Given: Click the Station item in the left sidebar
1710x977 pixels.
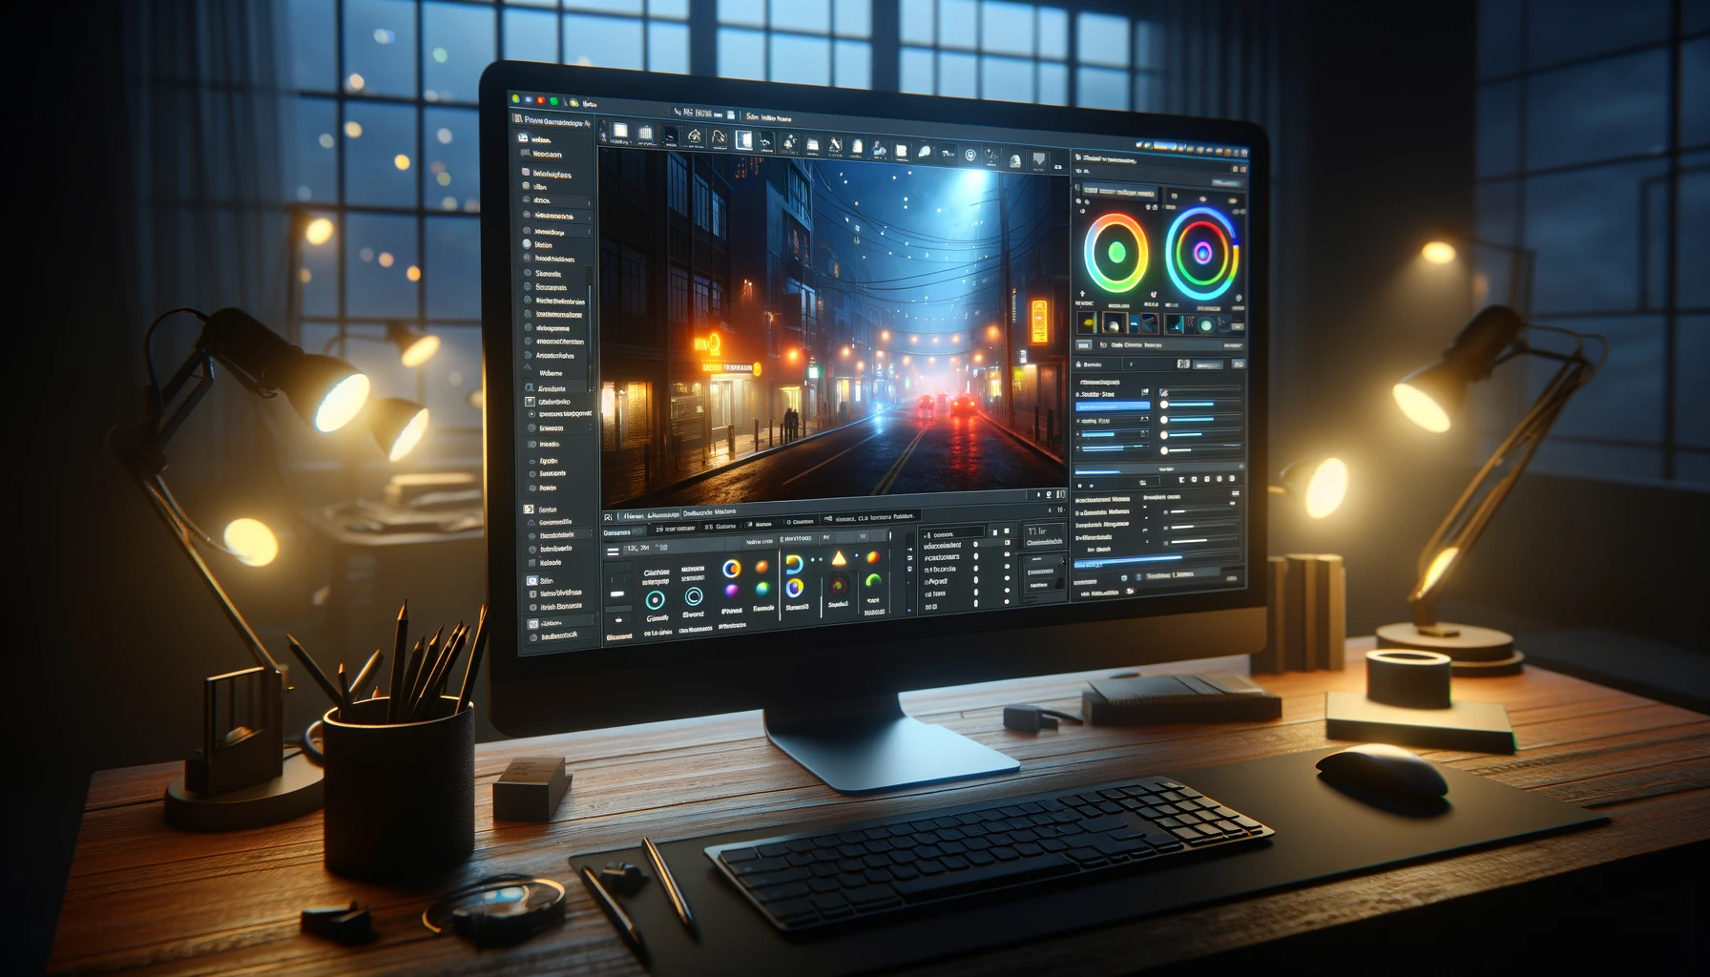Looking at the screenshot, I should point(542,245).
